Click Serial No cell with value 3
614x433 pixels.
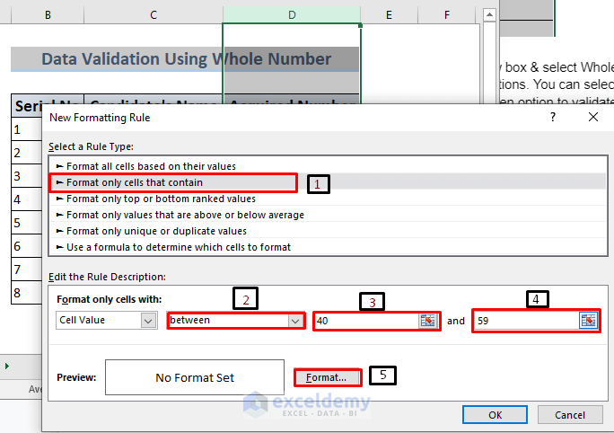pyautogui.click(x=27, y=176)
